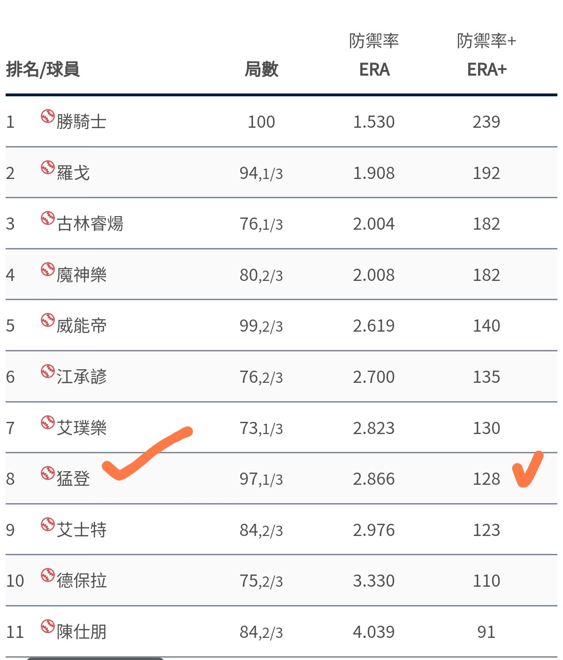Open player 德保拉's name link

pos(82,581)
